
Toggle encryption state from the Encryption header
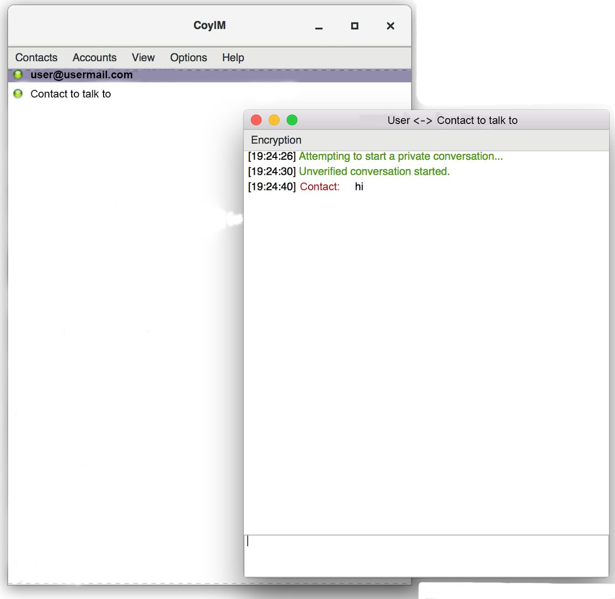click(x=276, y=140)
